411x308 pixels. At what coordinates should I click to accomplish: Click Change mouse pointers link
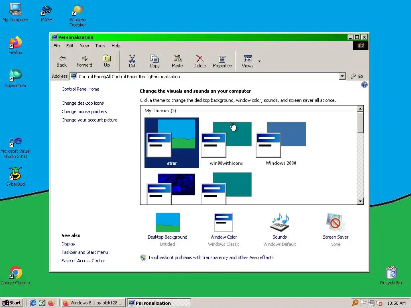click(84, 111)
